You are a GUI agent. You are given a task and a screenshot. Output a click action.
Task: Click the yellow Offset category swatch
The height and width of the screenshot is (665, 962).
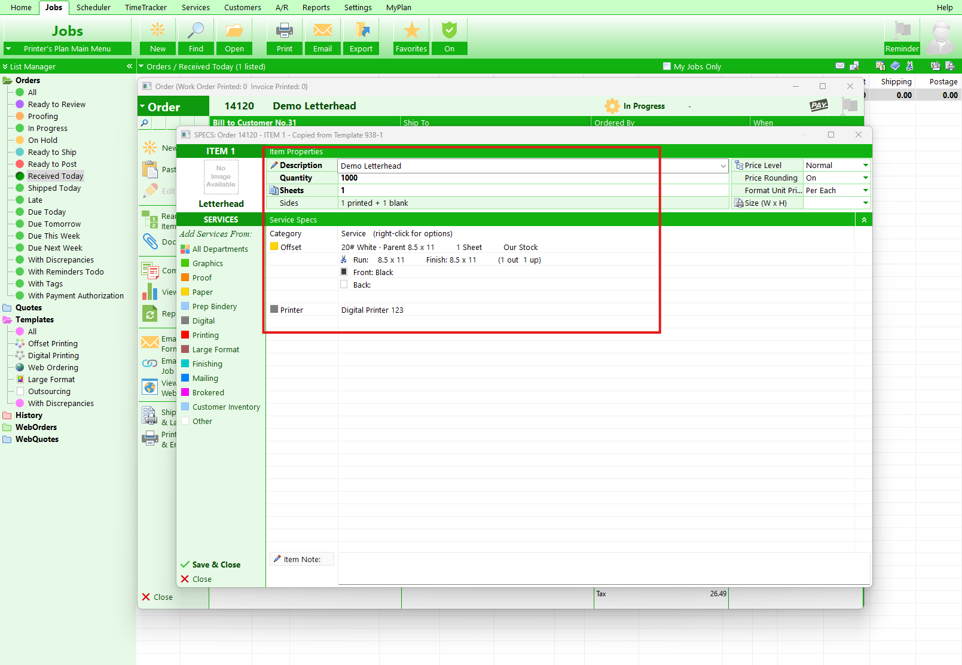(x=274, y=246)
